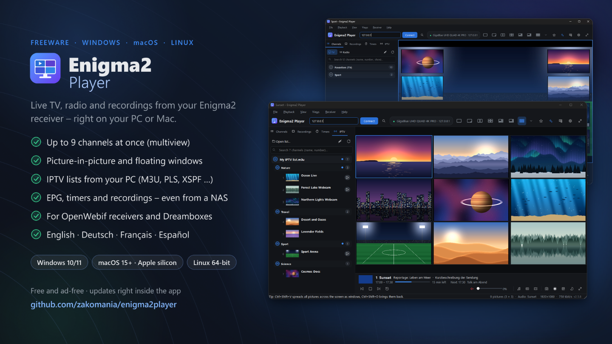Skip to the previous channel in playback bar

[x=362, y=289]
